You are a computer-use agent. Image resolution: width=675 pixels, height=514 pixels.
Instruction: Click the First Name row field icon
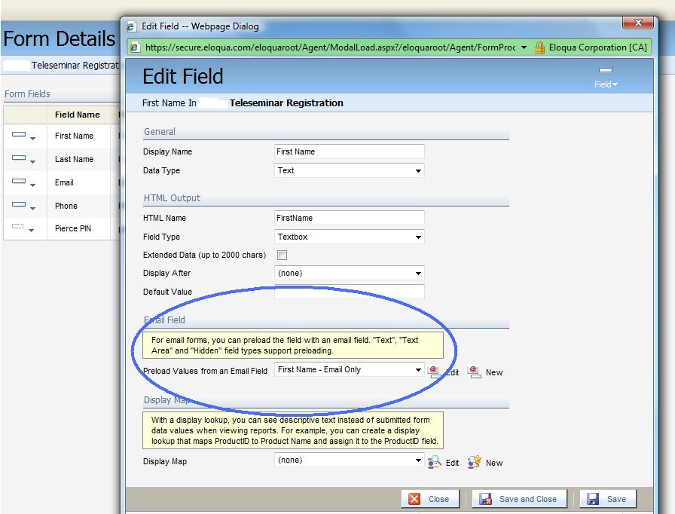click(19, 135)
